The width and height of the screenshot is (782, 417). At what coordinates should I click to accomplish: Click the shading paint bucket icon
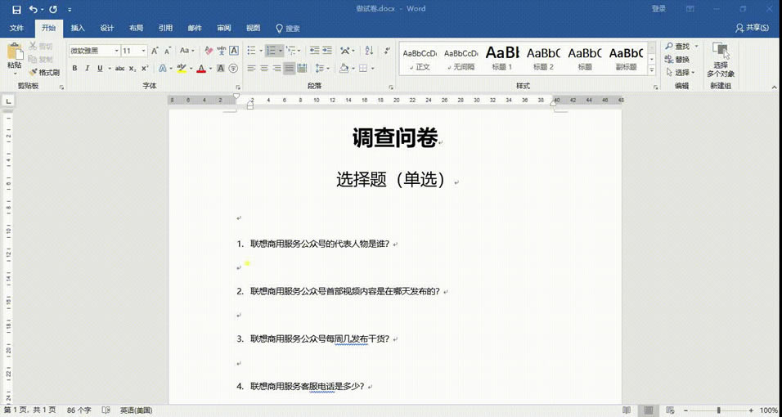pos(344,69)
